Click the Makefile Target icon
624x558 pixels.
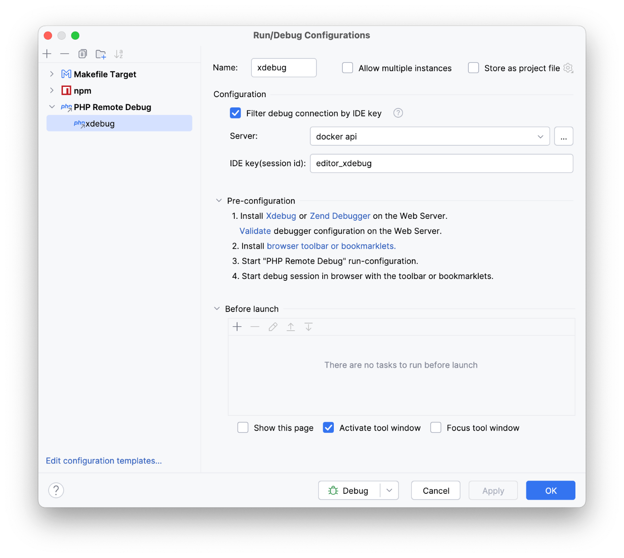(x=66, y=74)
